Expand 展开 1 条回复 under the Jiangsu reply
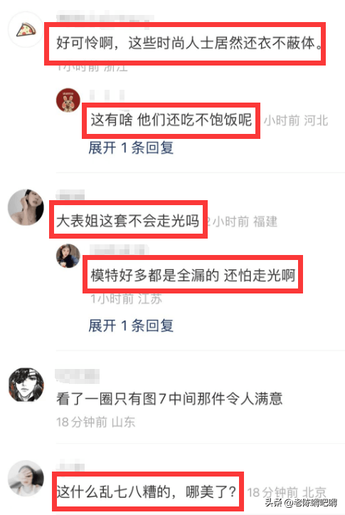This screenshot has width=345, height=515. (131, 326)
